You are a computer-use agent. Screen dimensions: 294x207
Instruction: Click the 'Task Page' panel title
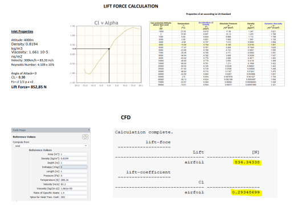(x=19, y=130)
